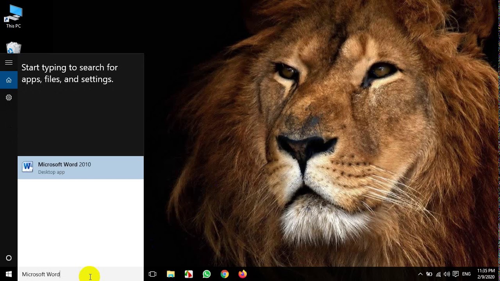Open File Explorer from the taskbar
Image resolution: width=500 pixels, height=281 pixels.
(171, 274)
